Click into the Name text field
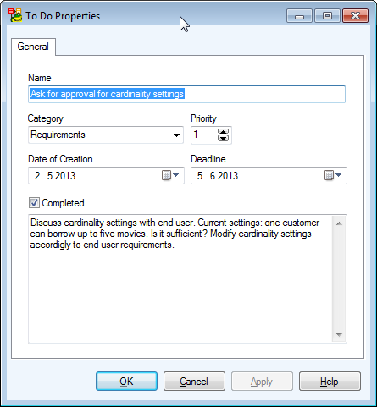Screen dimensions: 377x407 coord(186,94)
